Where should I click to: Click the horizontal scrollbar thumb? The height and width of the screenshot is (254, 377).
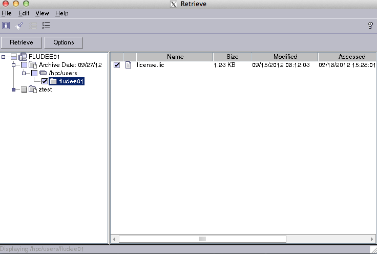(x=202, y=239)
